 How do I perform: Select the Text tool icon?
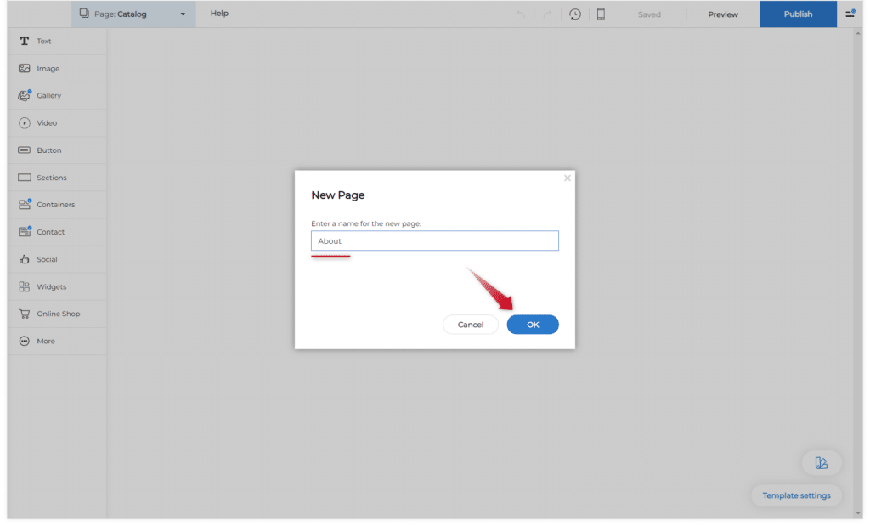click(x=25, y=42)
